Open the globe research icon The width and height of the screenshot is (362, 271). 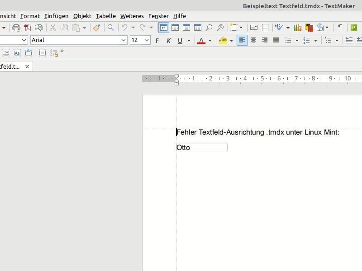(x=320, y=28)
